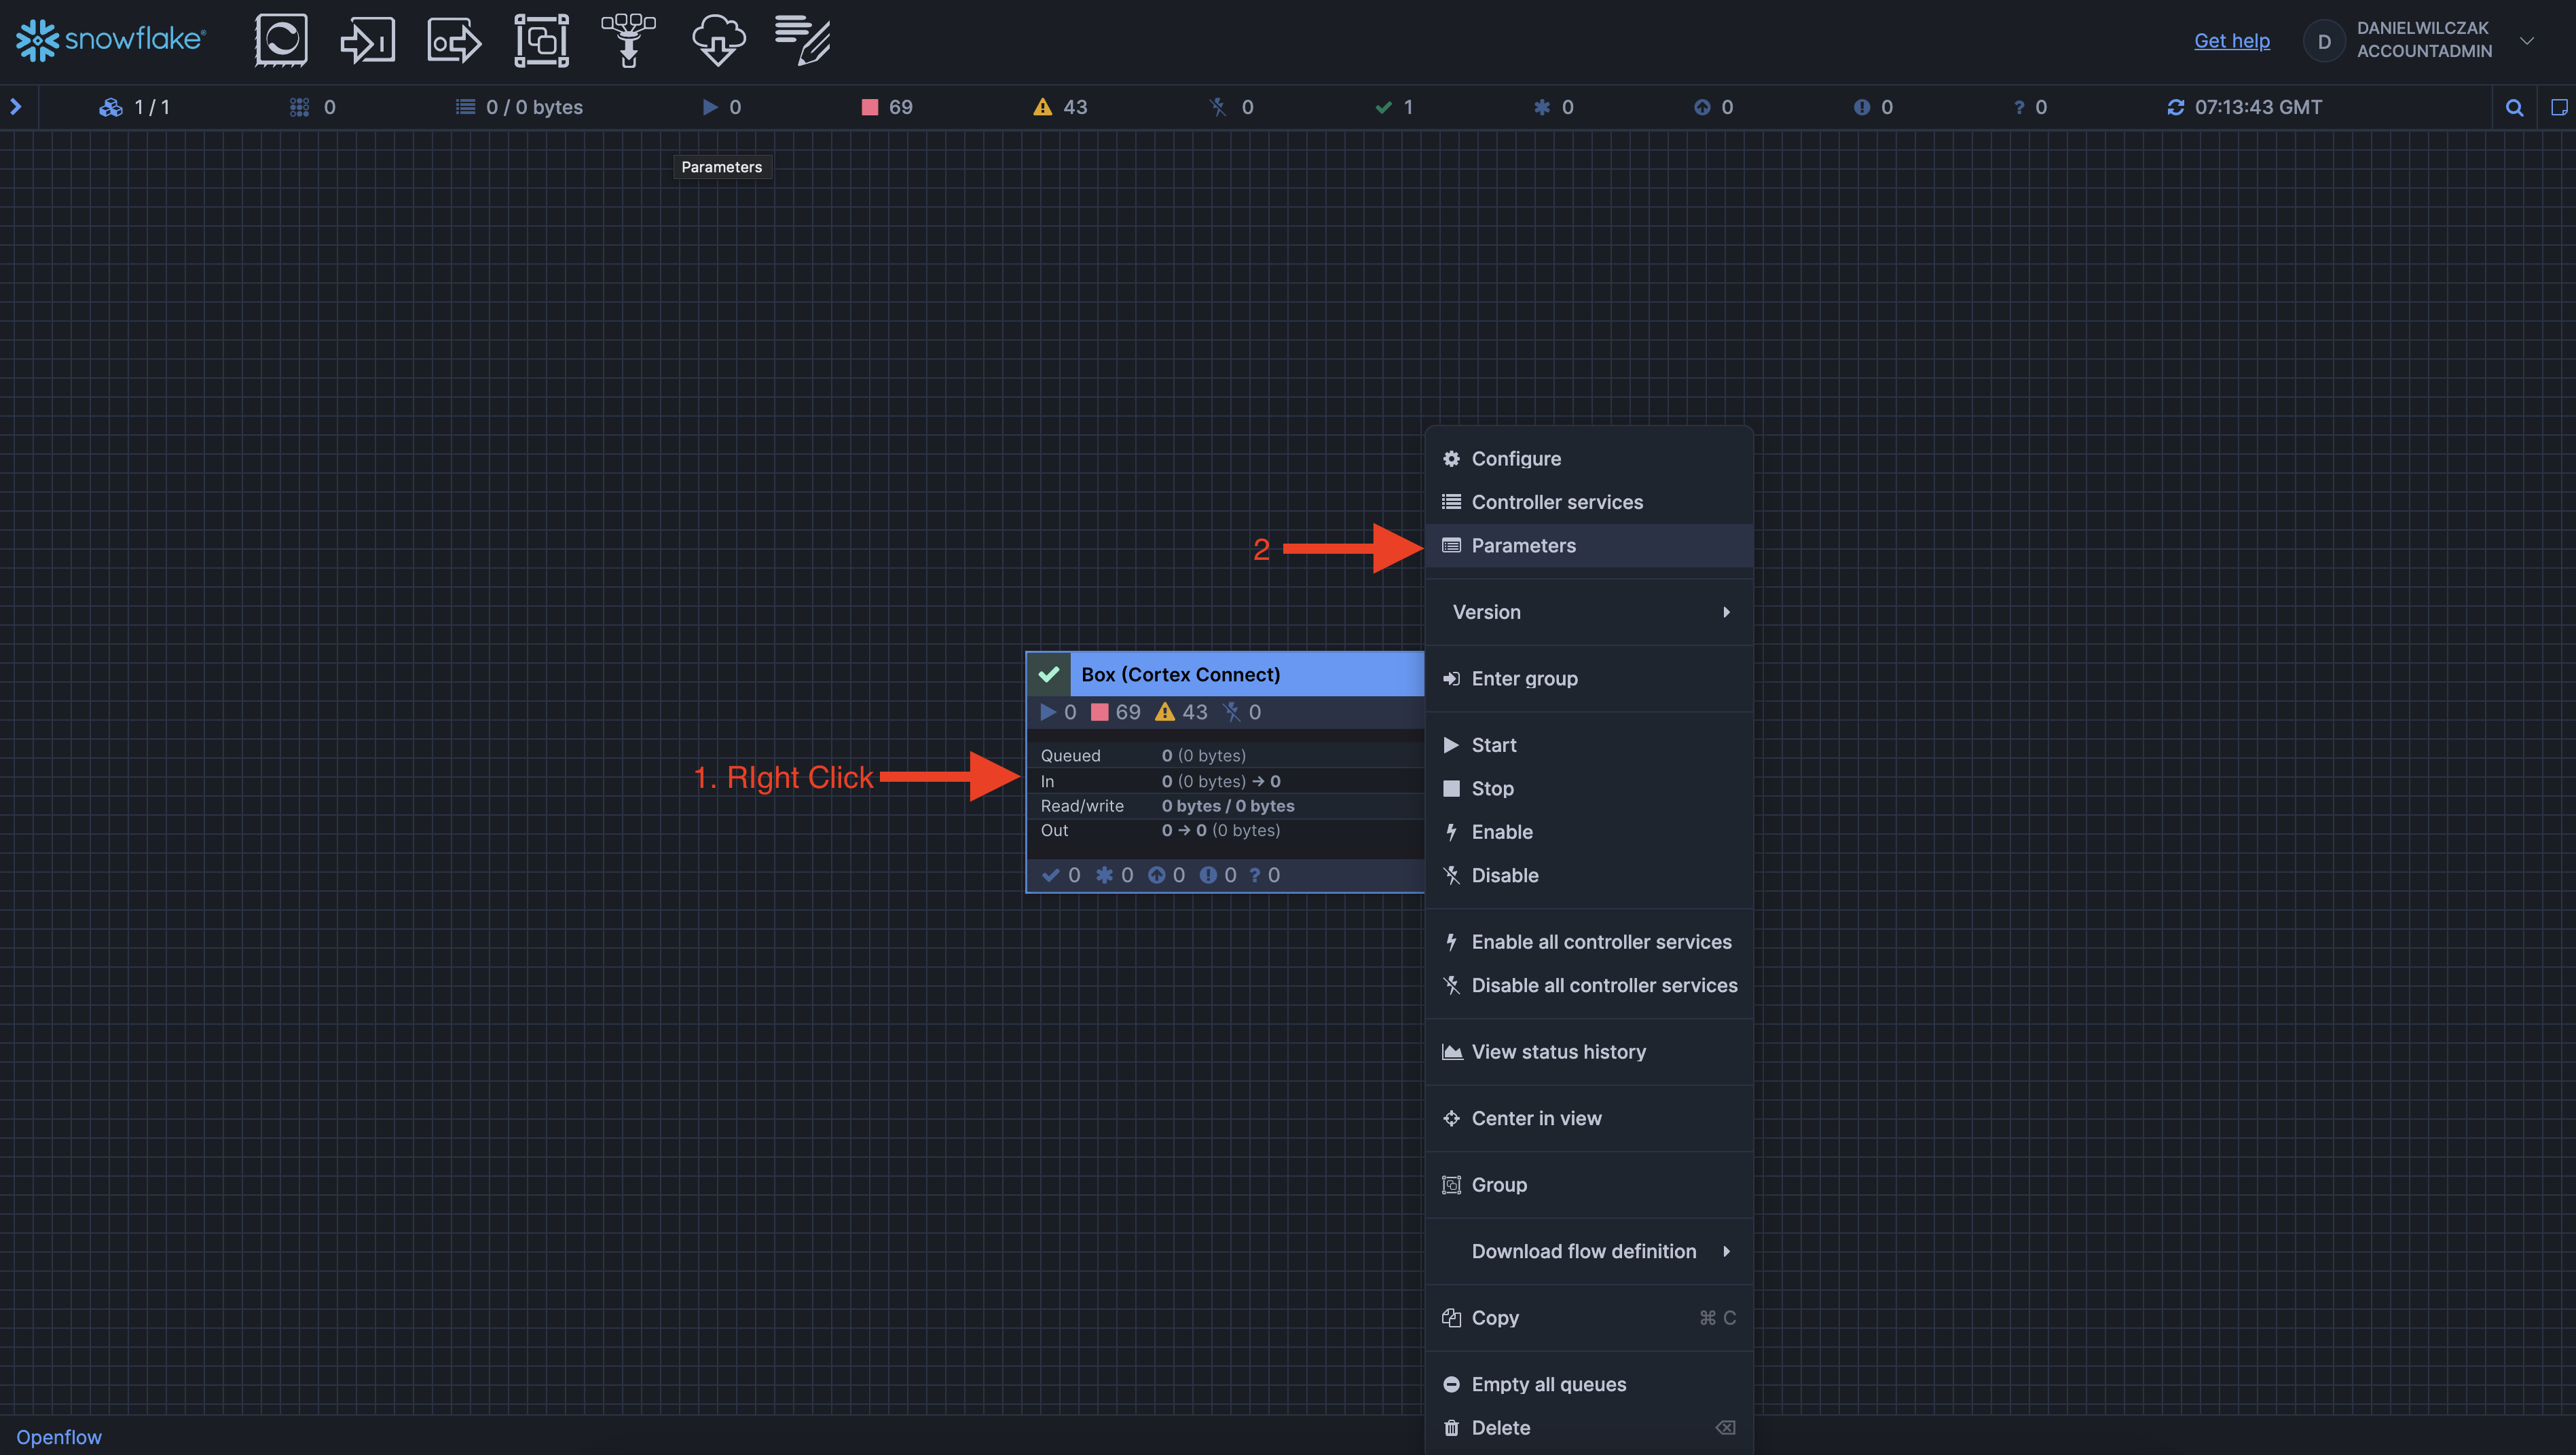The image size is (2576, 1455).
Task: Open the account dropdown chevron
Action: pos(2527,40)
